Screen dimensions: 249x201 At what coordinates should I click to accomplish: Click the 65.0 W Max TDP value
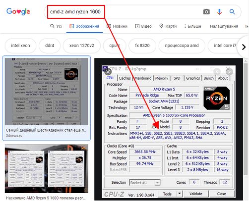[x=191, y=96]
